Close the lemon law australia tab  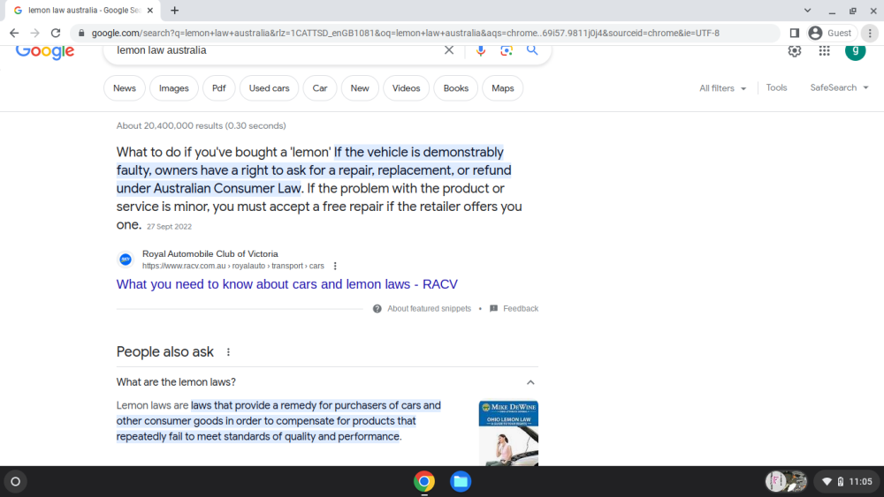pos(150,10)
